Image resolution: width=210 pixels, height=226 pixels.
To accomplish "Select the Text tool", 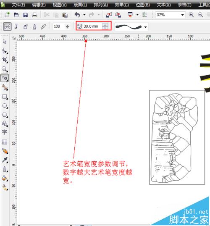I will point(5,132).
